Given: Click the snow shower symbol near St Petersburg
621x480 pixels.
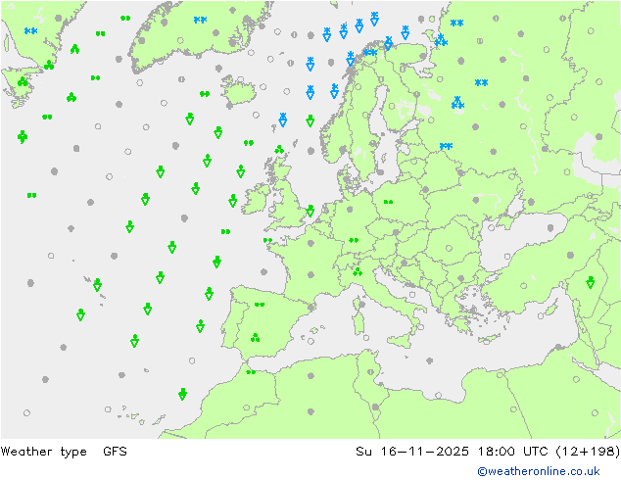Looking at the screenshot, I should pyautogui.click(x=457, y=103).
